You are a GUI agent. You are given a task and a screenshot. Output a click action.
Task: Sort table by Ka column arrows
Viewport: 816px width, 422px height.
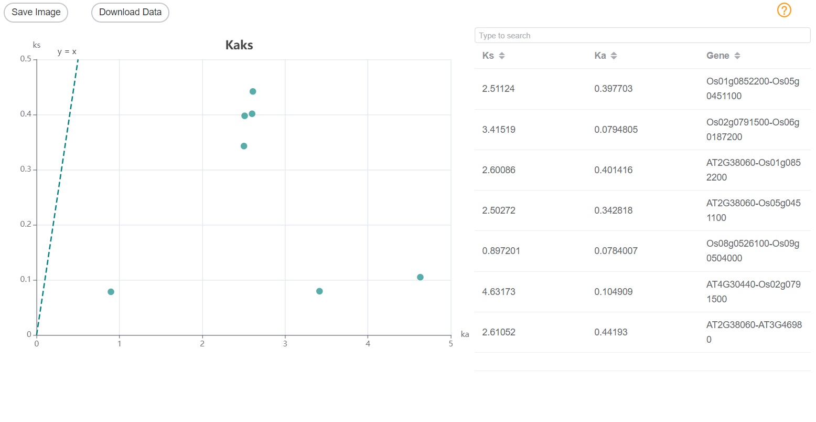[614, 56]
